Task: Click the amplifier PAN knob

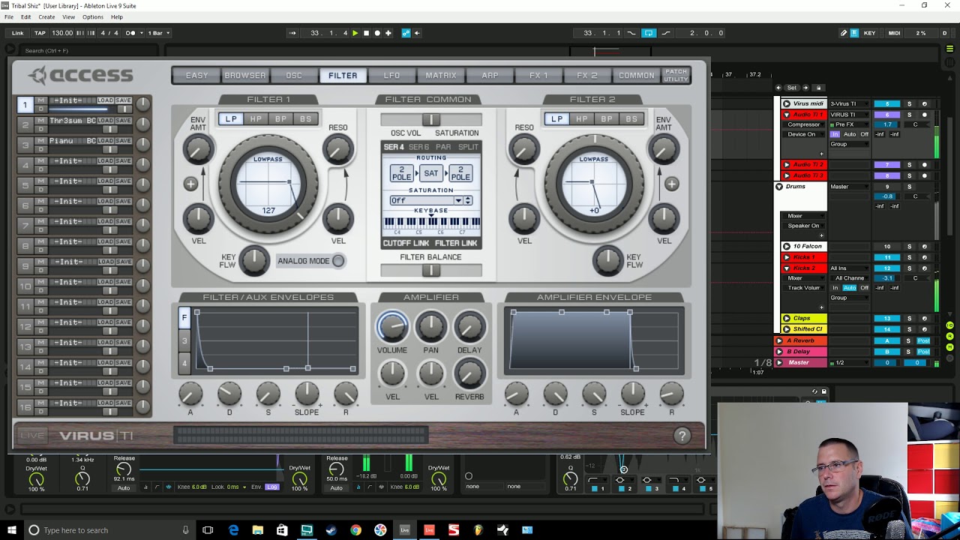Action: pyautogui.click(x=430, y=326)
